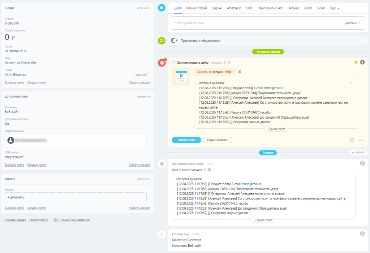Click the add-person icon beside 'Пригласить к обсуждению'
370x253 pixels.
tap(175, 41)
